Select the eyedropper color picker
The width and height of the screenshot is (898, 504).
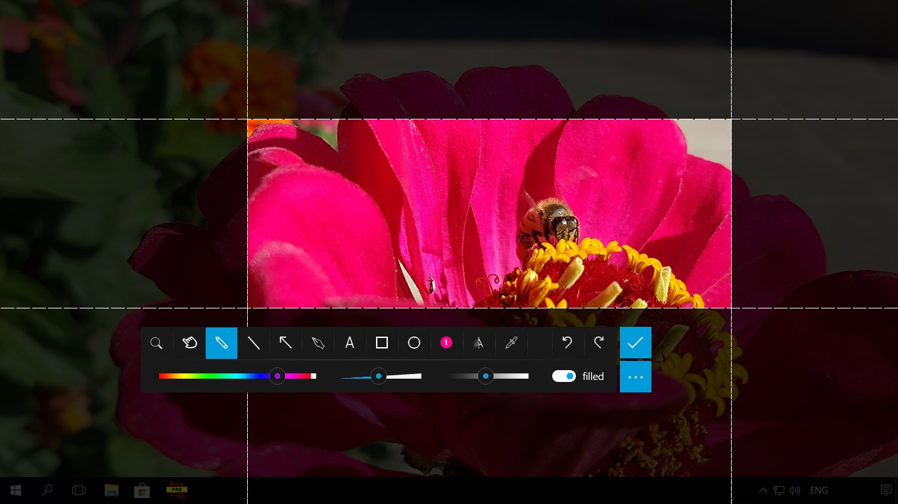click(511, 343)
